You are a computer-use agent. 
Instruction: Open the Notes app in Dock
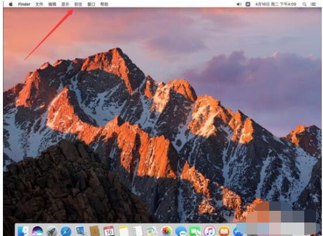pos(123,231)
